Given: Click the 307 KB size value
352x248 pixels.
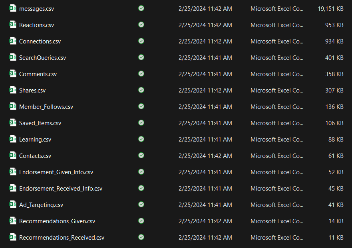Looking at the screenshot, I should click(334, 91).
